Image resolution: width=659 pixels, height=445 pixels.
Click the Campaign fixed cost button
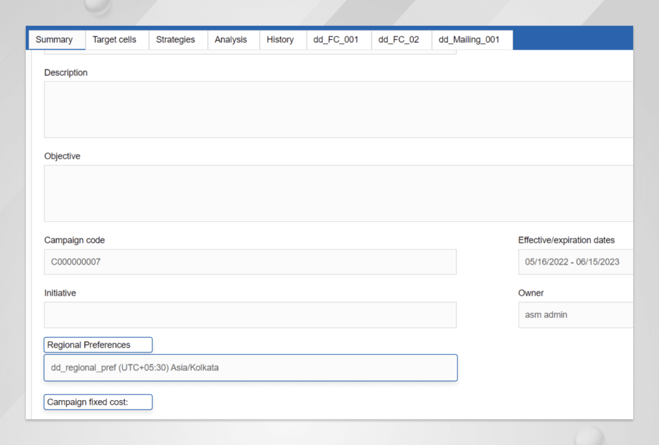(97, 402)
